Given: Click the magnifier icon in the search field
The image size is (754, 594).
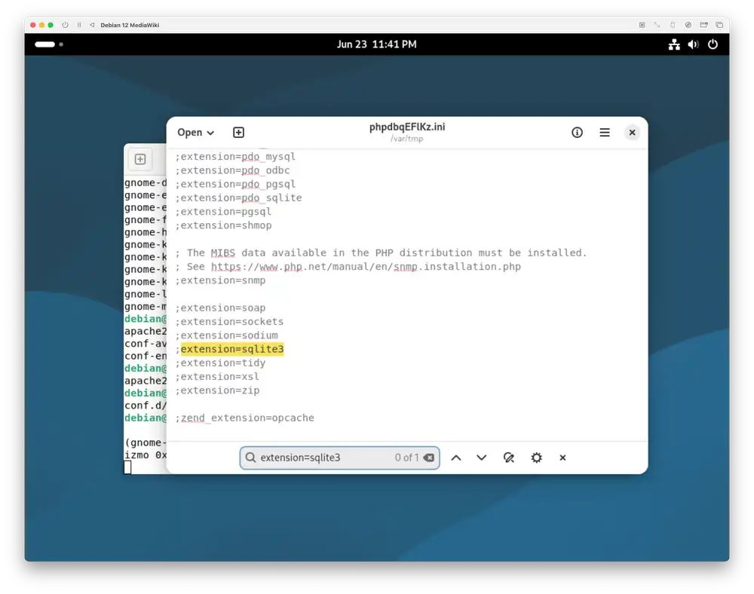Looking at the screenshot, I should [250, 457].
